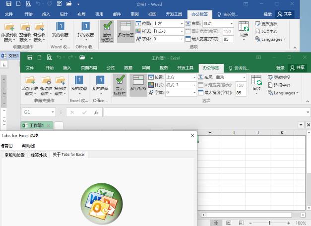Open Languages menu in Word ribbon
Screen dimensions: 311x226
(270, 39)
